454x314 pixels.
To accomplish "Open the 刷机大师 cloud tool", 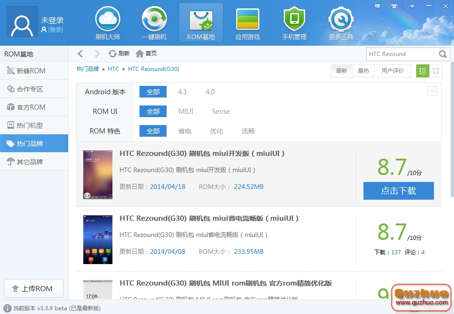I will tap(107, 22).
